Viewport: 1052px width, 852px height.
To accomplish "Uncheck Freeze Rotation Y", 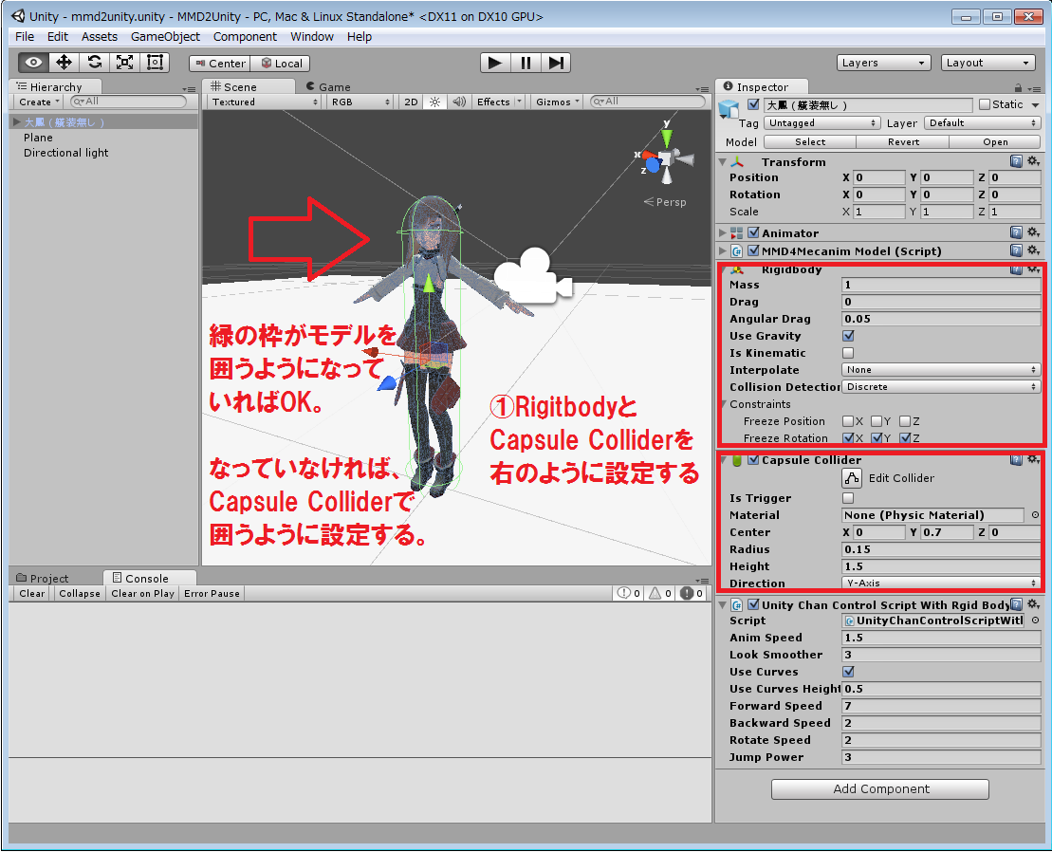I will click(x=877, y=438).
